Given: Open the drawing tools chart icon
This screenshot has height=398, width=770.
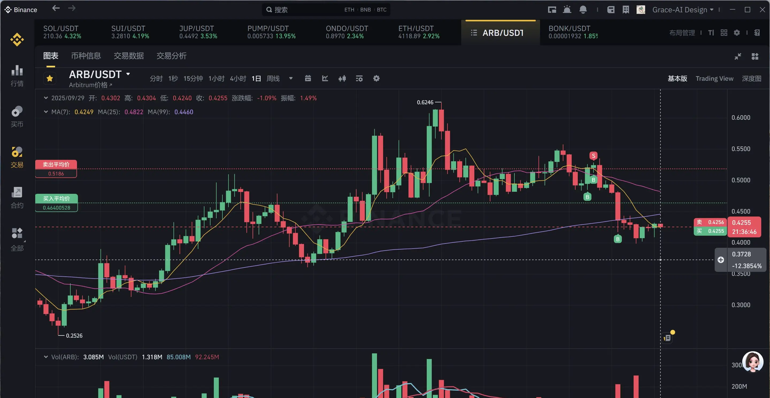Looking at the screenshot, I should 325,78.
